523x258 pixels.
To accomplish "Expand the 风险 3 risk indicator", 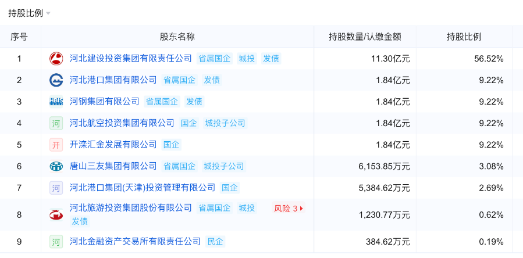I will coord(289,208).
